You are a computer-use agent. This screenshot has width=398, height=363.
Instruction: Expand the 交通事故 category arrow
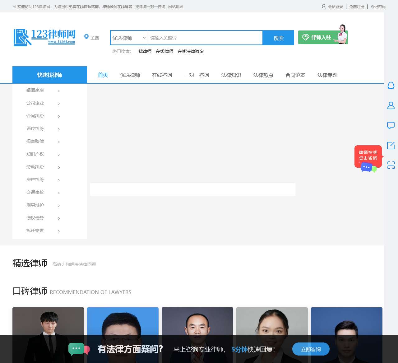click(59, 193)
